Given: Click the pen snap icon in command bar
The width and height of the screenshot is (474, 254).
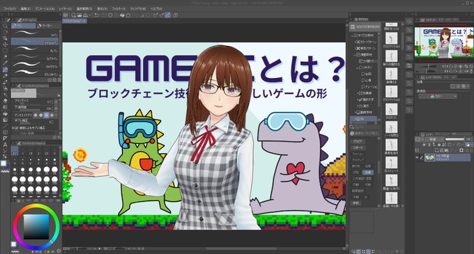Looking at the screenshot, I should coord(168,15).
